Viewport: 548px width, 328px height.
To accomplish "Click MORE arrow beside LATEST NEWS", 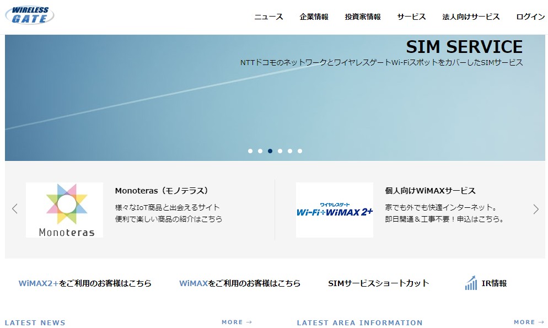I will (237, 322).
